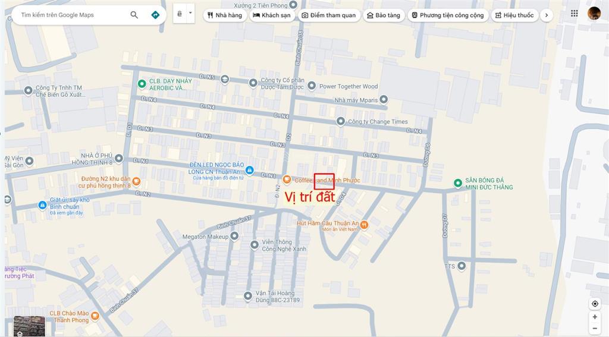Select the SÂN BÓNG ĐÁ MINI ĐỨC THẮNG pin
The width and height of the screenshot is (609, 337).
pos(458,183)
